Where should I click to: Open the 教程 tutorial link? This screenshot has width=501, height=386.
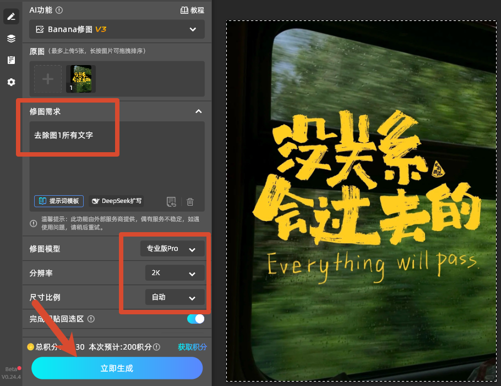[192, 10]
